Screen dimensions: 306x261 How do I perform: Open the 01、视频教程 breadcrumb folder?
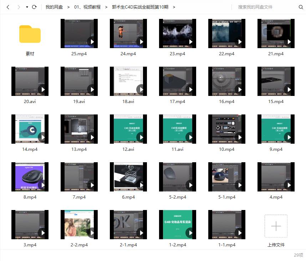(87, 7)
